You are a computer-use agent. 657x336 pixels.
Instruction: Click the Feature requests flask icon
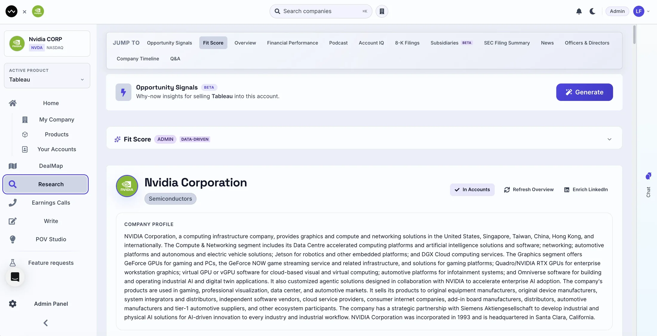13,263
